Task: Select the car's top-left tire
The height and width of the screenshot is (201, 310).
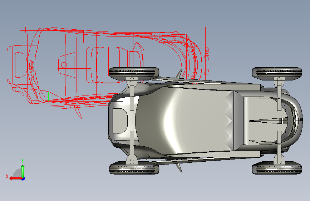Action: pos(134,74)
